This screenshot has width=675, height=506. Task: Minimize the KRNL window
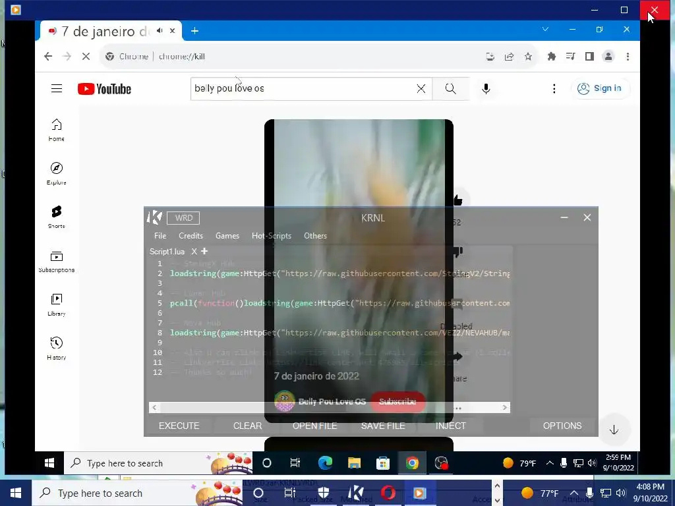564,217
